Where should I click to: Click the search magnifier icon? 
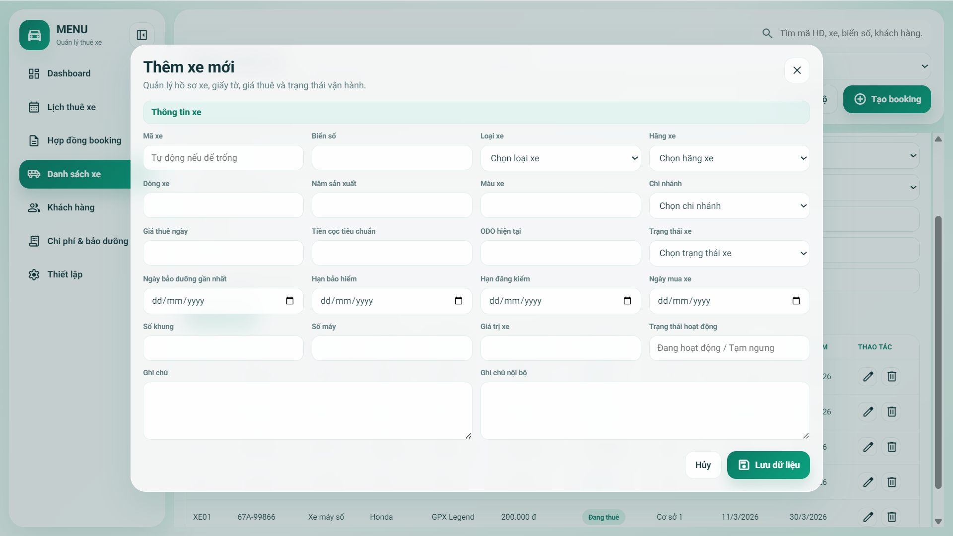tap(767, 33)
